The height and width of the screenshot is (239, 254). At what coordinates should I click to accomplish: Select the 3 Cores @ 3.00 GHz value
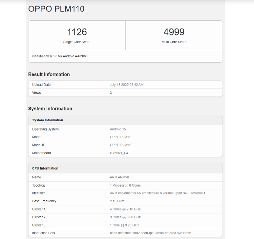coord(125,217)
